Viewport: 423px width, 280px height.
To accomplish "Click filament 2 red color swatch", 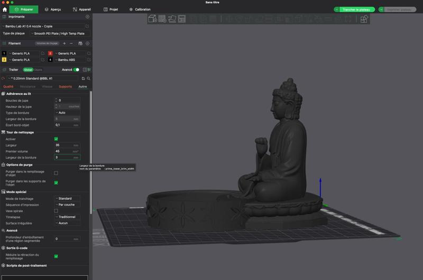I will (50, 53).
